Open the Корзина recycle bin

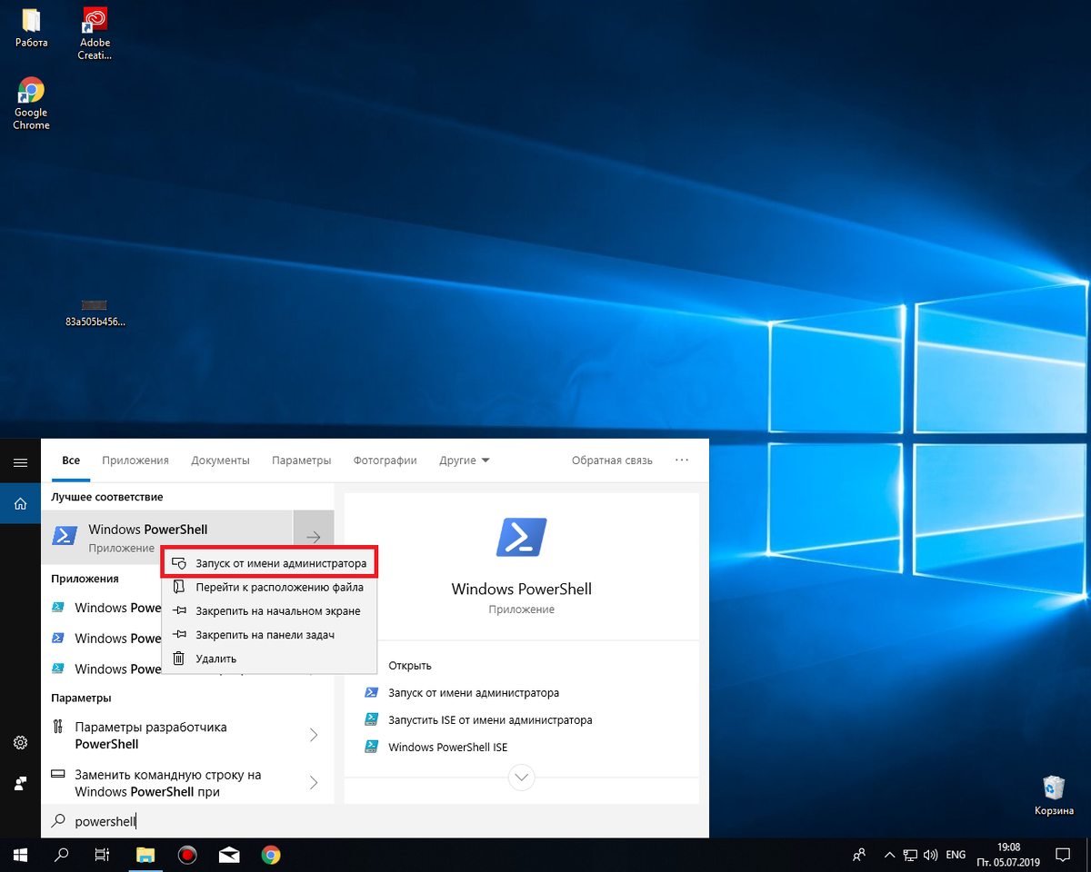(1054, 795)
